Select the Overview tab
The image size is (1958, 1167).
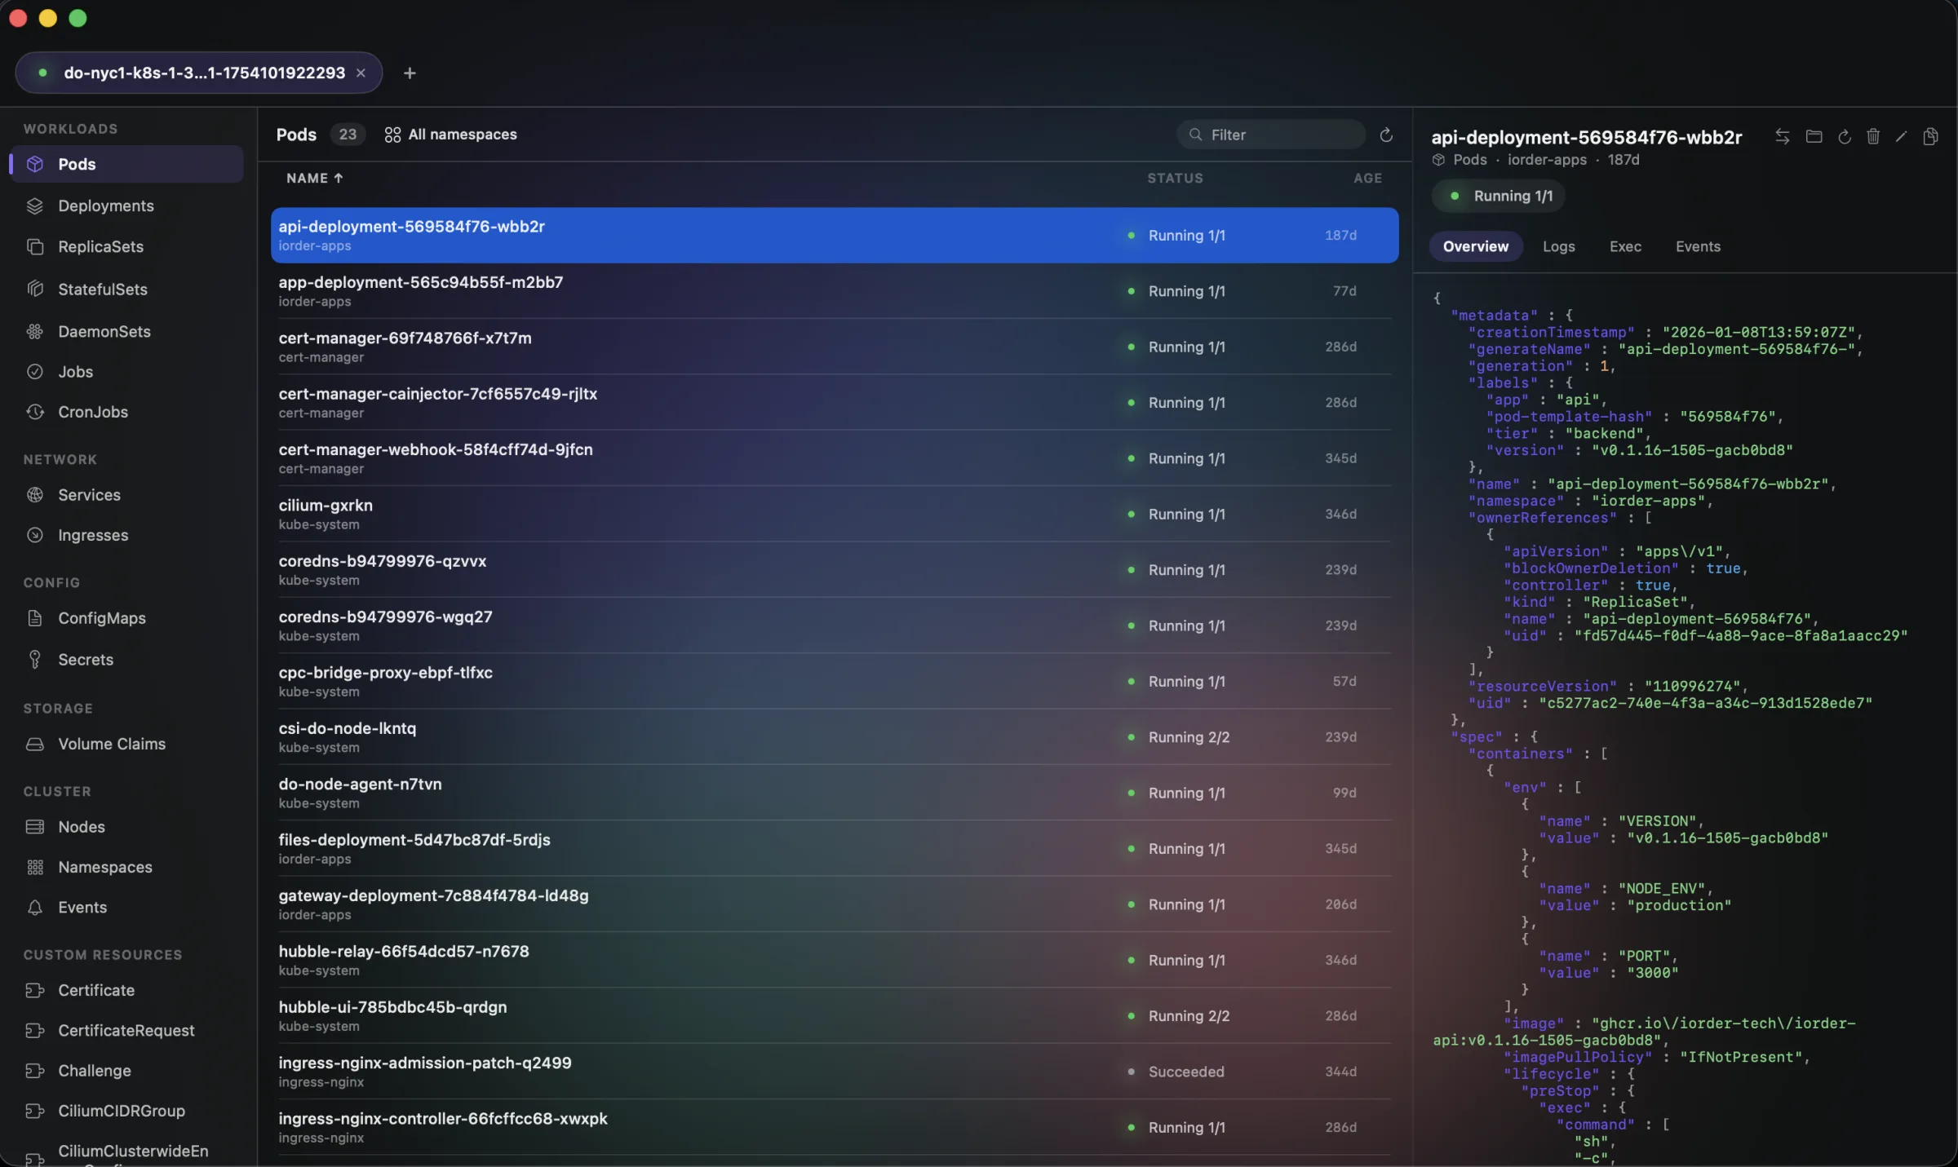click(1475, 247)
